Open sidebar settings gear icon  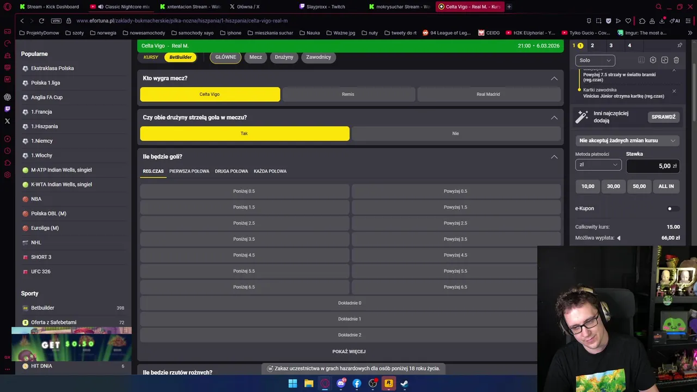[7, 175]
